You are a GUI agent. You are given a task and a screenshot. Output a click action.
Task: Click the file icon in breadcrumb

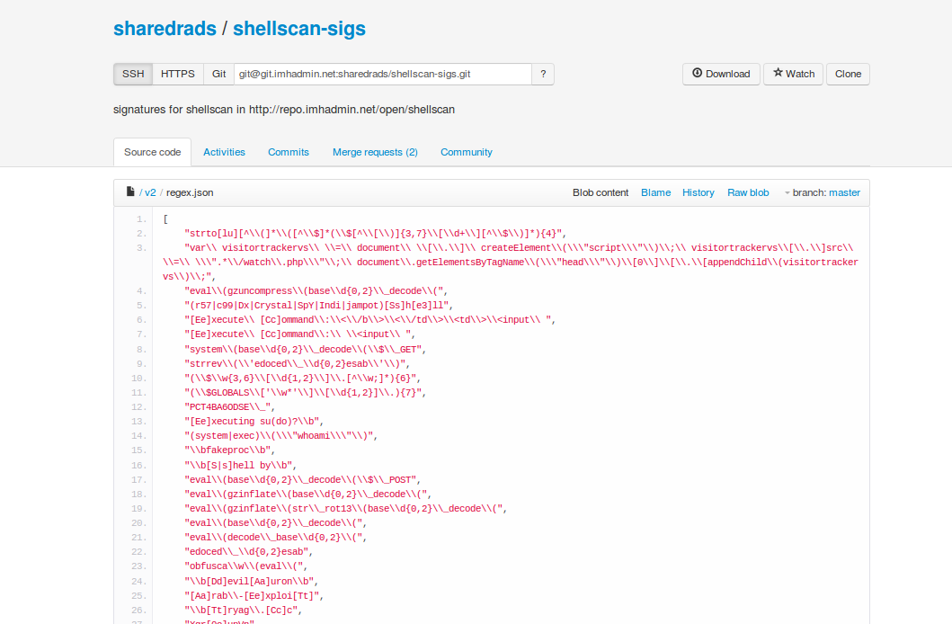(130, 192)
